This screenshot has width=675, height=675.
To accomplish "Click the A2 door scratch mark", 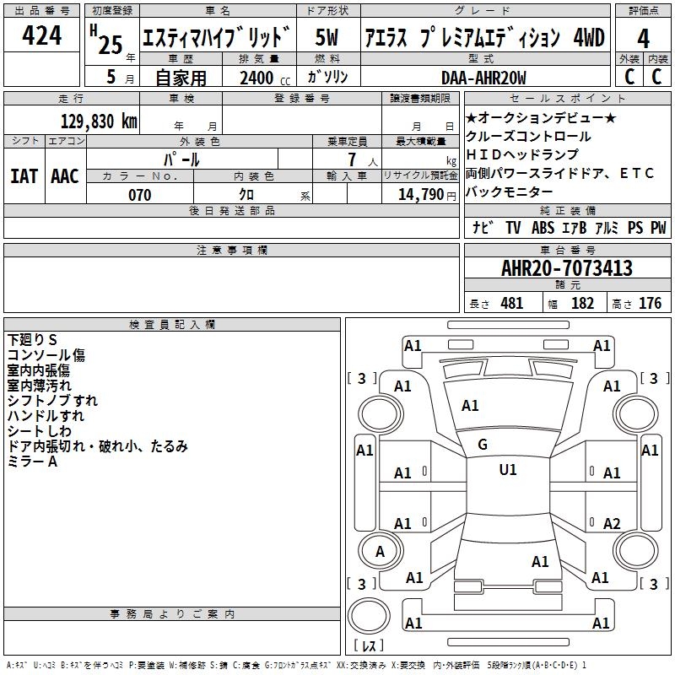I will click(x=612, y=523).
